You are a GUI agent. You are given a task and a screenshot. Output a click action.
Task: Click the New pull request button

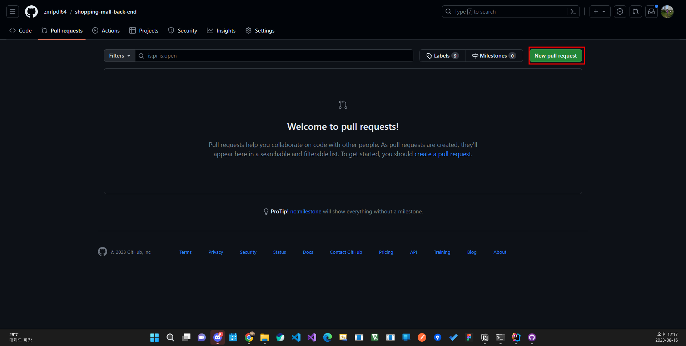click(x=556, y=56)
